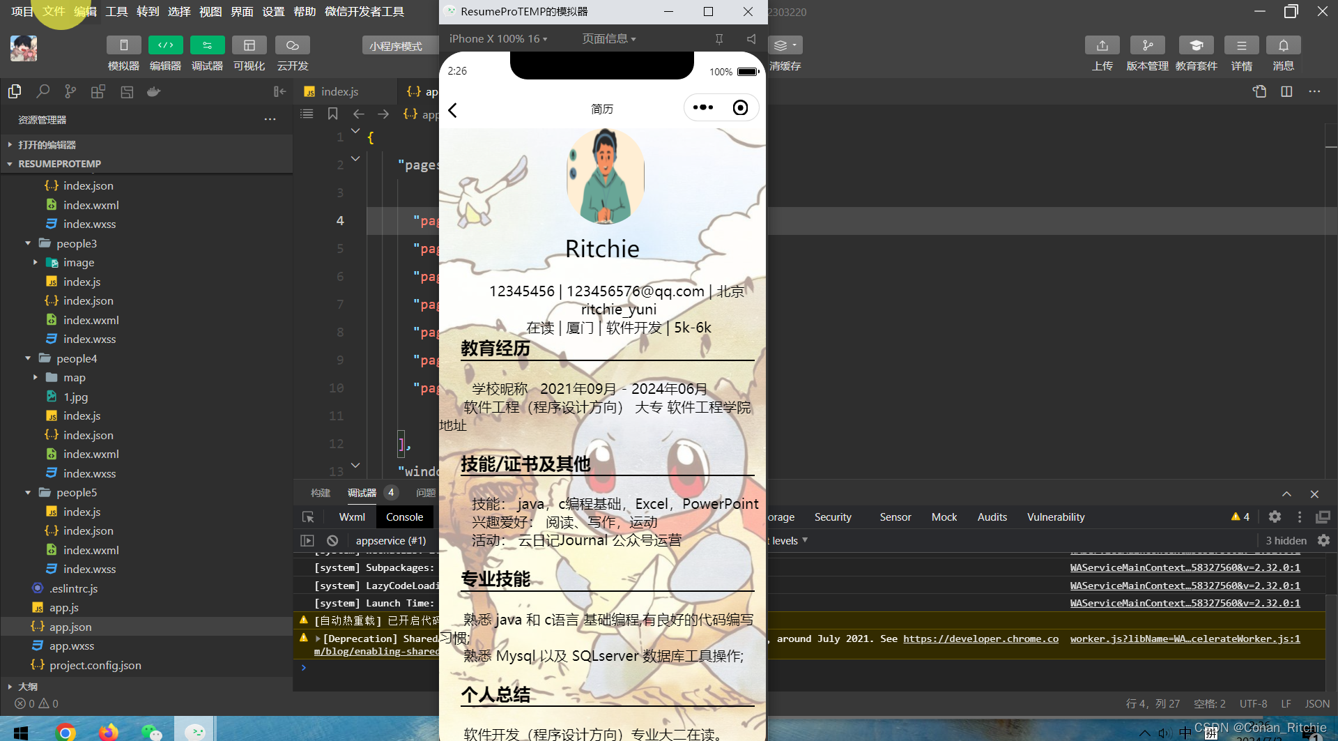Image resolution: width=1338 pixels, height=741 pixels.
Task: Open the 文件 menu
Action: pyautogui.click(x=54, y=12)
